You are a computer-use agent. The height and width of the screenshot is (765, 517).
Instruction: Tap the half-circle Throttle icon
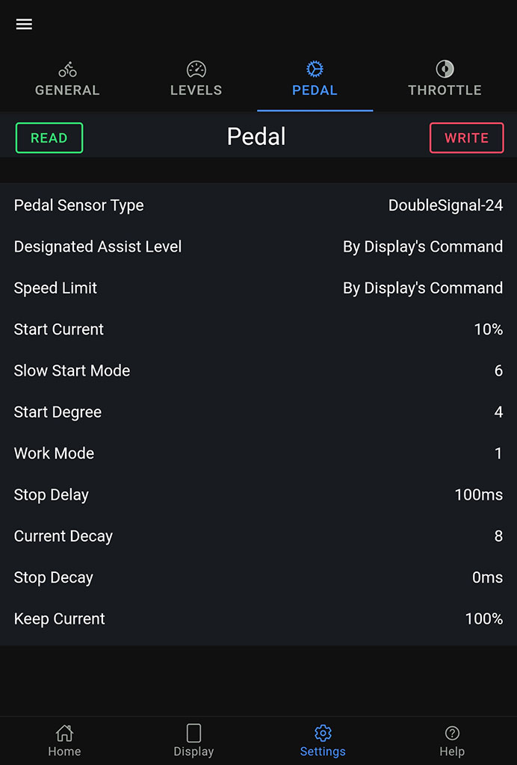click(x=445, y=69)
